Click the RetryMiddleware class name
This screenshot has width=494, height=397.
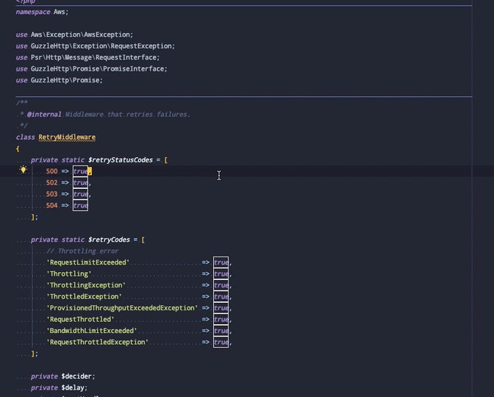click(x=67, y=137)
